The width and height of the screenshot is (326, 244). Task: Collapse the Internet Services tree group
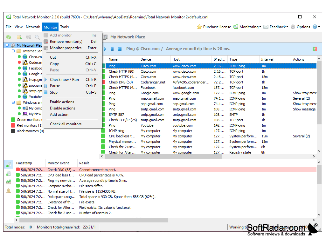13,51
